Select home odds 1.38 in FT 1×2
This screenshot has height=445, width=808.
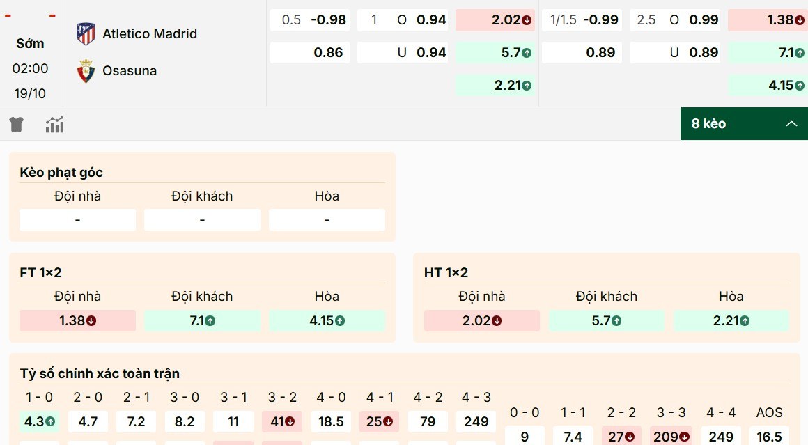click(x=77, y=321)
